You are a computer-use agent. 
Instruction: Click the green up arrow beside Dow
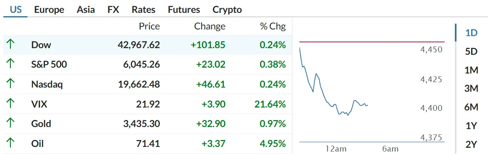(10, 45)
